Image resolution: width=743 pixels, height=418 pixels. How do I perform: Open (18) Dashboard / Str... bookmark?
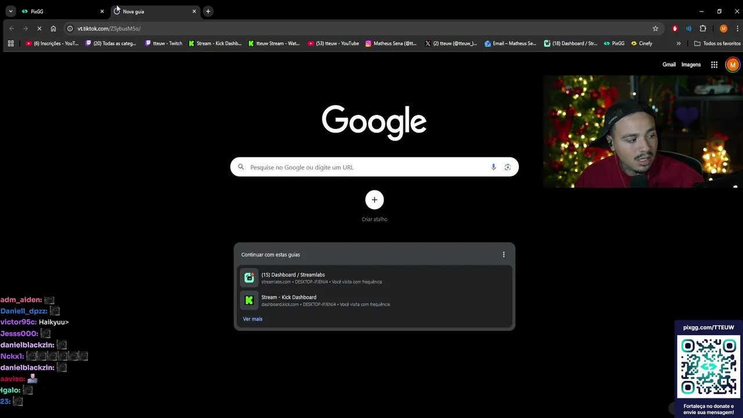click(570, 44)
